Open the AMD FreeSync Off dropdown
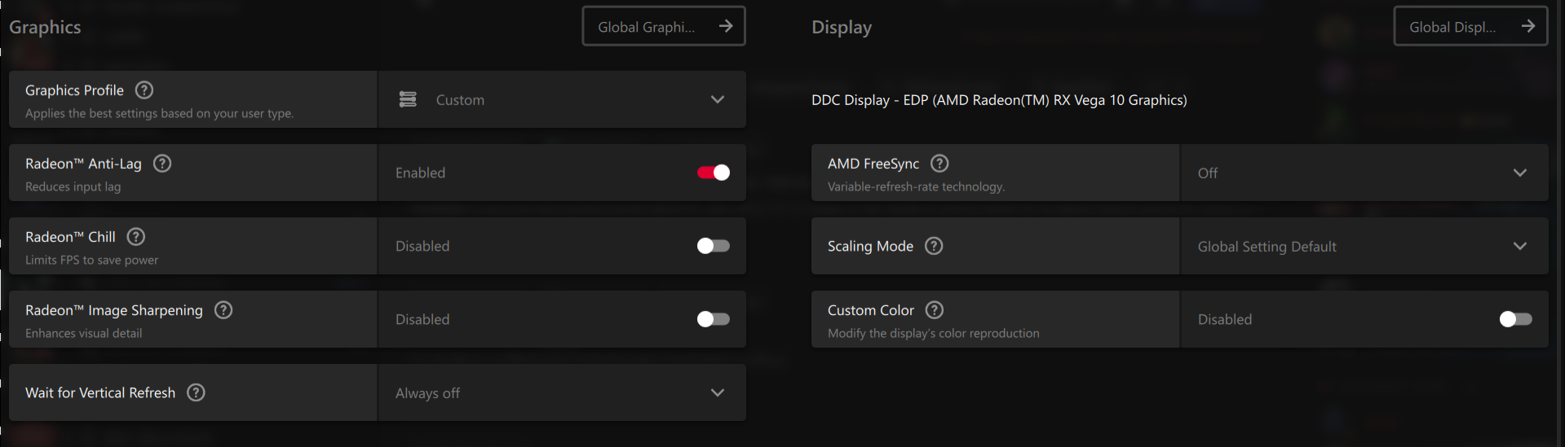The width and height of the screenshot is (1565, 447). tap(1364, 173)
